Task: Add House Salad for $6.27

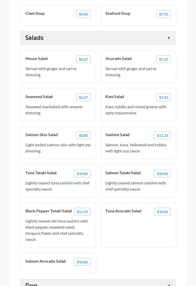Action: (x=83, y=59)
